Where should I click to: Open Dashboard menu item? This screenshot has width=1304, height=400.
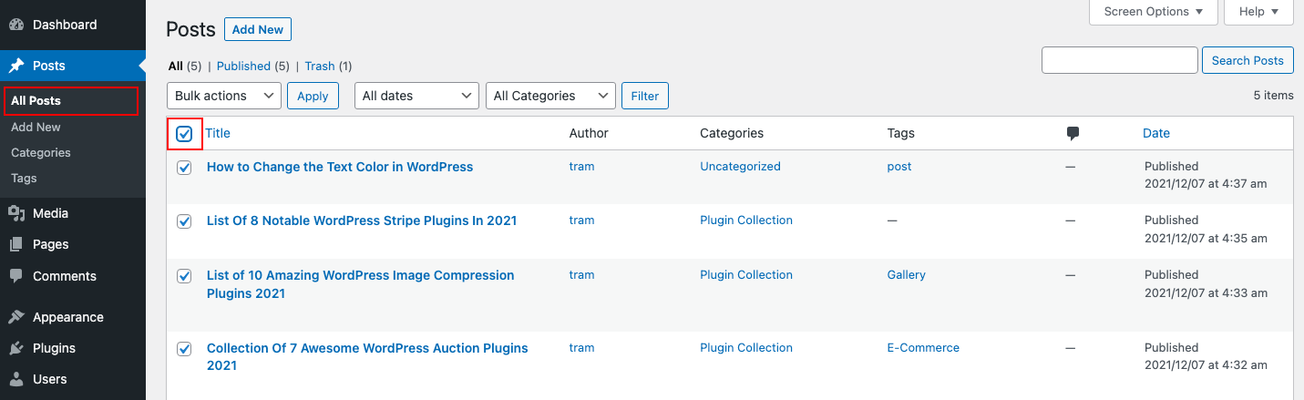pyautogui.click(x=73, y=25)
